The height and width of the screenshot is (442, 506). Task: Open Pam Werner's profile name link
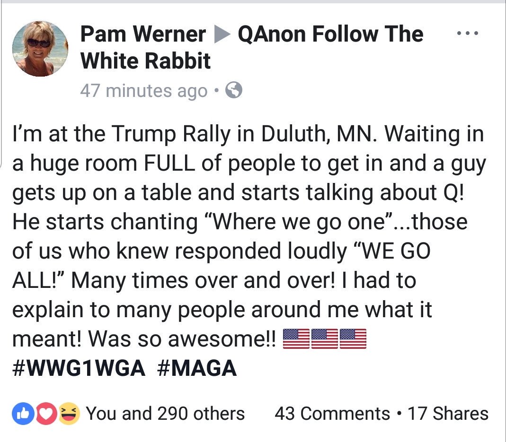[x=143, y=34]
